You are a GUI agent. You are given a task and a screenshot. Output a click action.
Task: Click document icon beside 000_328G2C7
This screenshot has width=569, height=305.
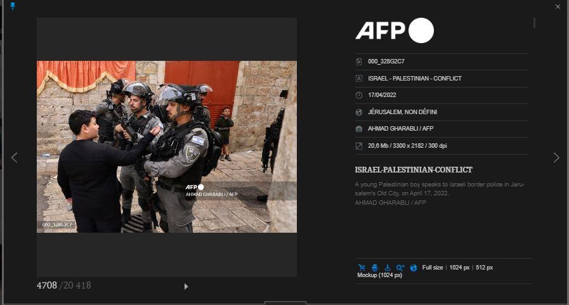[x=359, y=62]
